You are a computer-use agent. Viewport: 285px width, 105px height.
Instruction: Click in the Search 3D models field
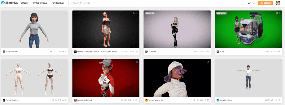157,3
